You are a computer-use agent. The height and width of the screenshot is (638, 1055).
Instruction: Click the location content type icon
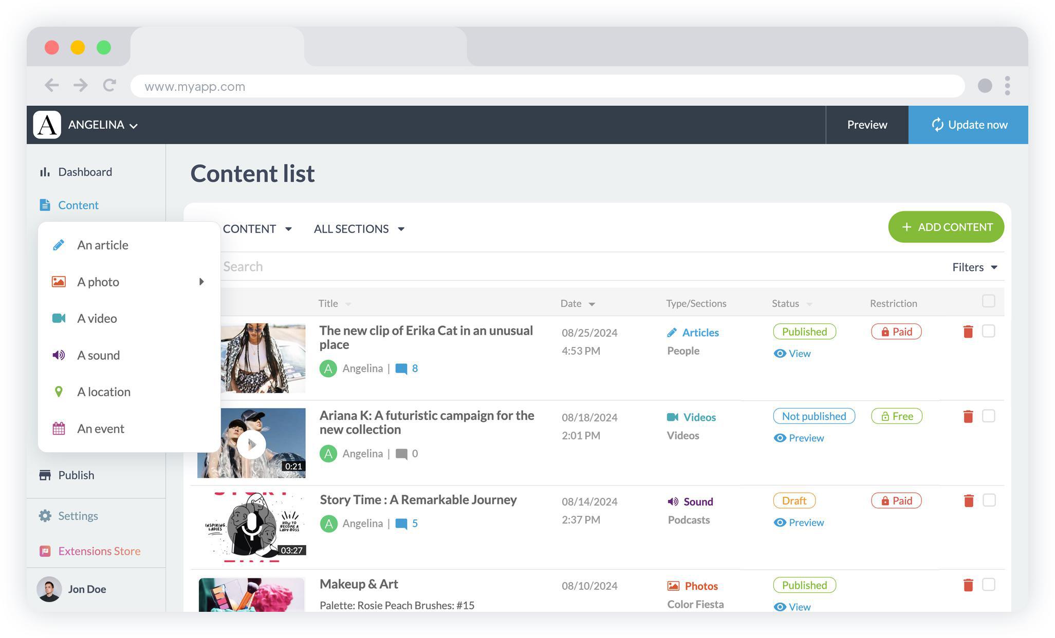(58, 391)
